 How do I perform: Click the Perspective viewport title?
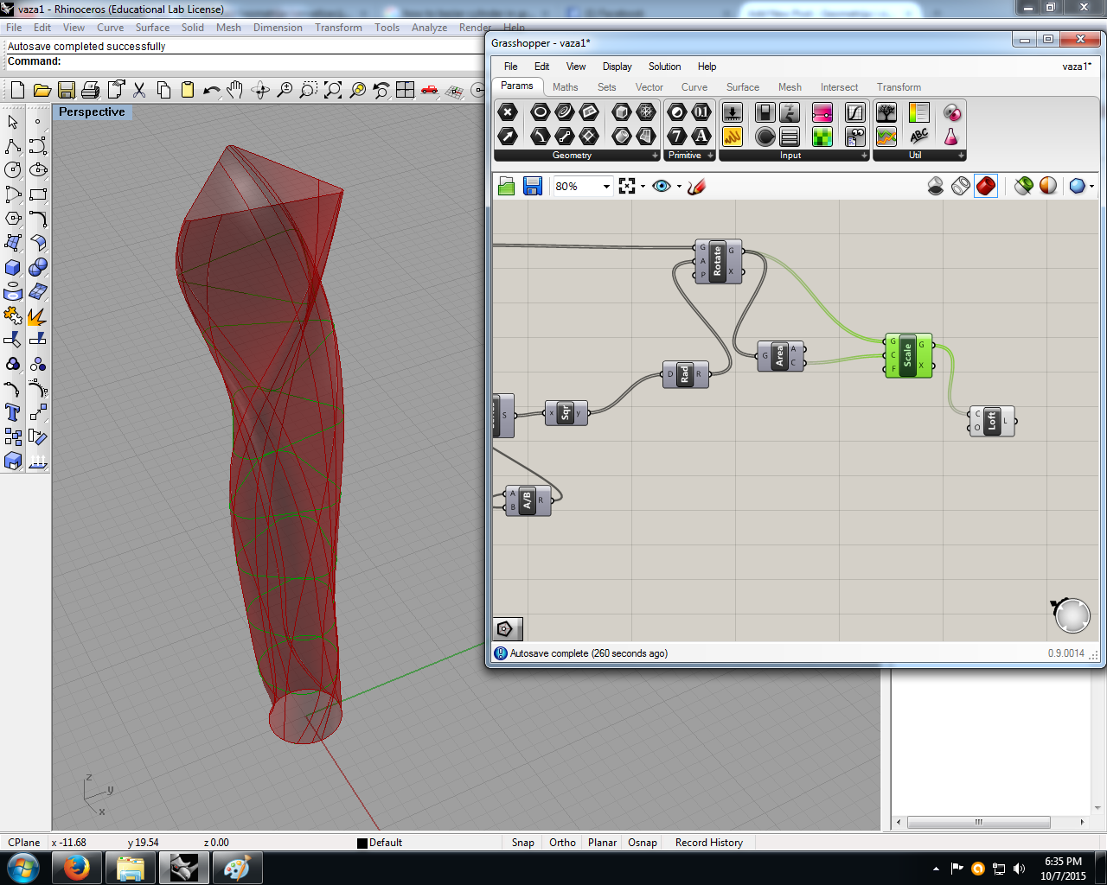(x=92, y=112)
